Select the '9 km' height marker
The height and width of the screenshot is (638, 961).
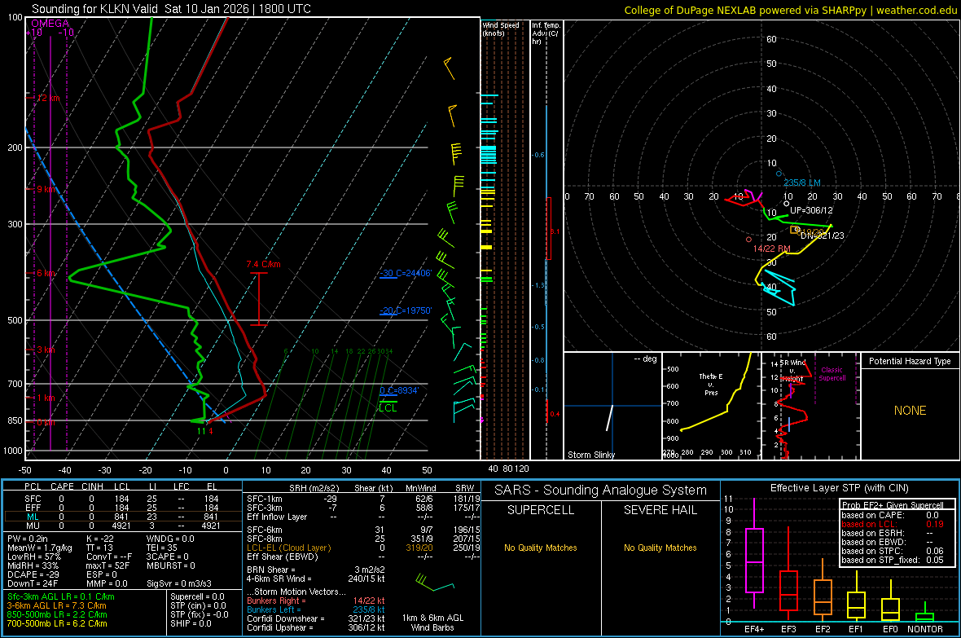coord(46,189)
